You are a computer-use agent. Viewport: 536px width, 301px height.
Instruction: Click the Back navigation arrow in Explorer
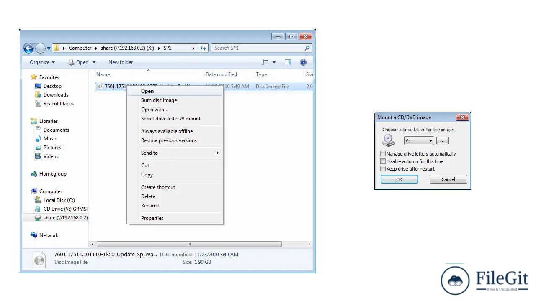click(28, 48)
